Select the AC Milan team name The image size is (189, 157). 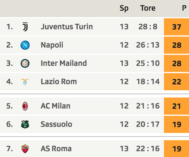(x=56, y=106)
